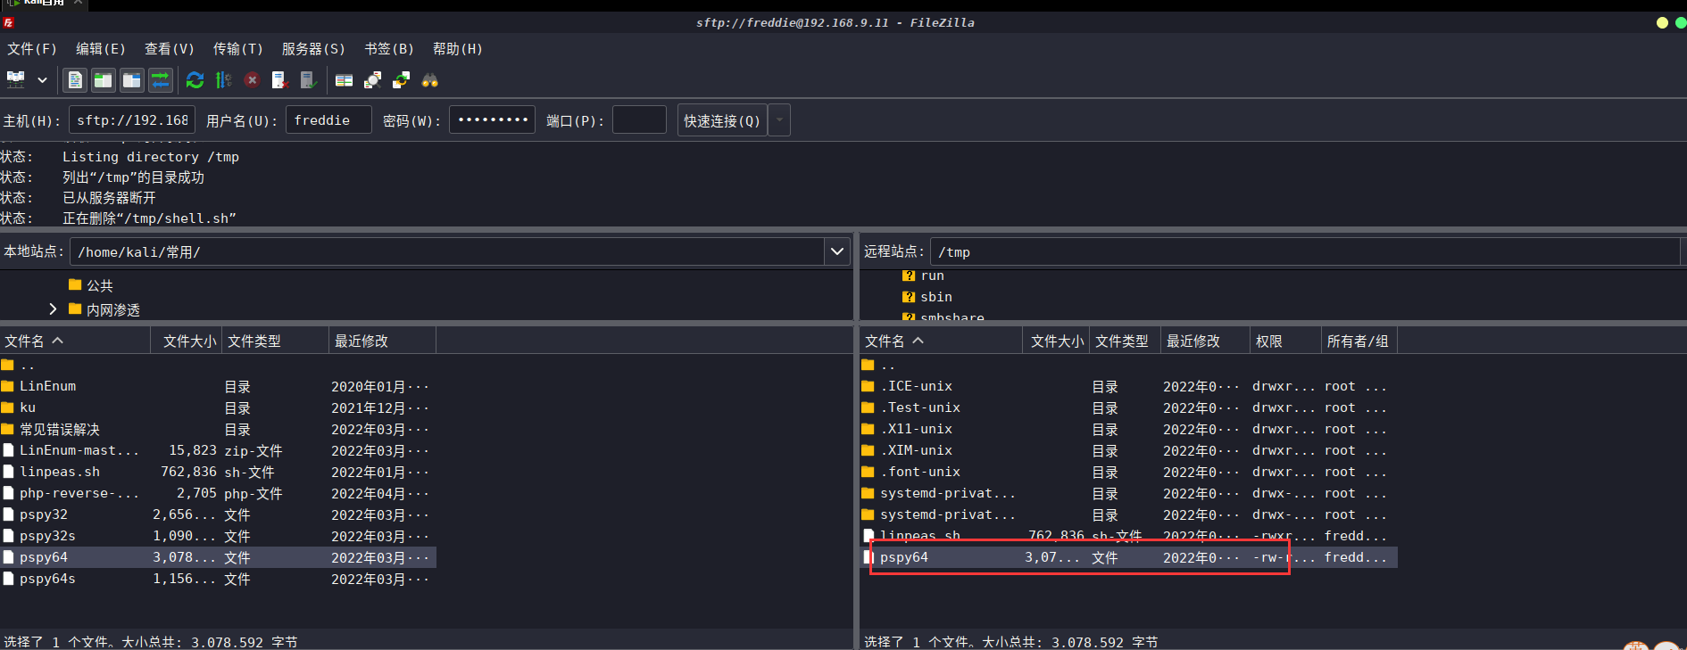This screenshot has height=650, width=1687.
Task: Refresh the file and folder lists
Action: click(x=195, y=80)
